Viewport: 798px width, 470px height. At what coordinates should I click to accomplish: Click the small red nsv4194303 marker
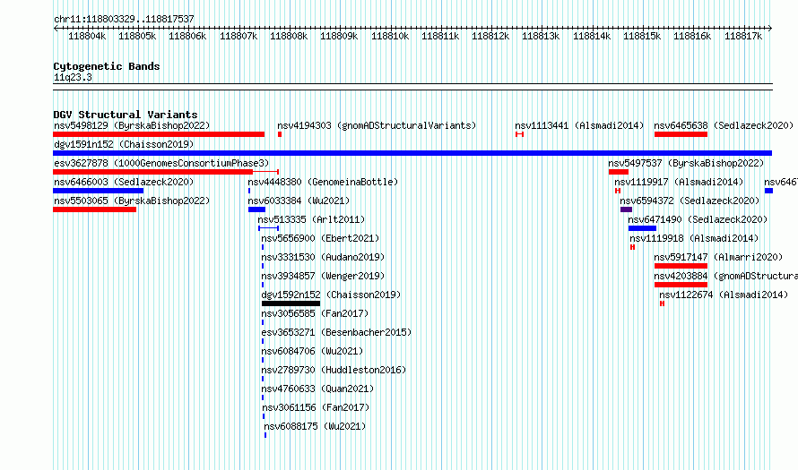[280, 134]
